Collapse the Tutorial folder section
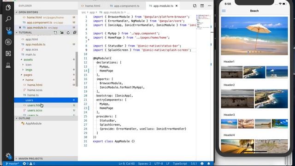Image resolution: width=295 pixels, height=166 pixels. [25, 33]
